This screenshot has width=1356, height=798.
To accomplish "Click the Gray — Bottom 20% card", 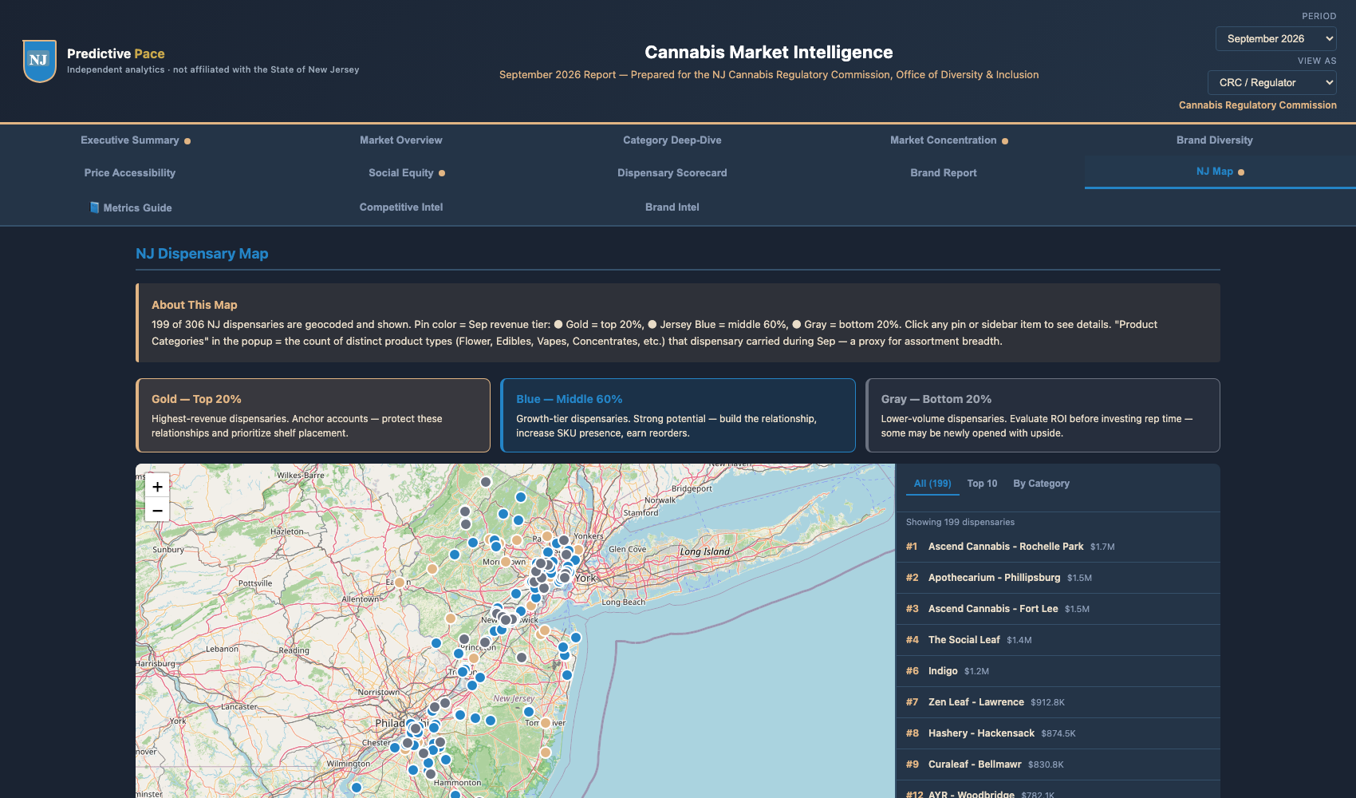I will 1043,415.
